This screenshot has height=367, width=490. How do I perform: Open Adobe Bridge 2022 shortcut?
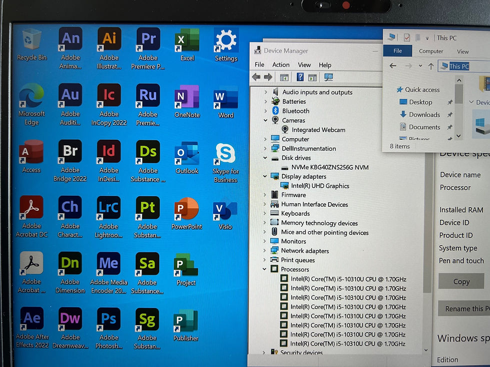point(70,161)
